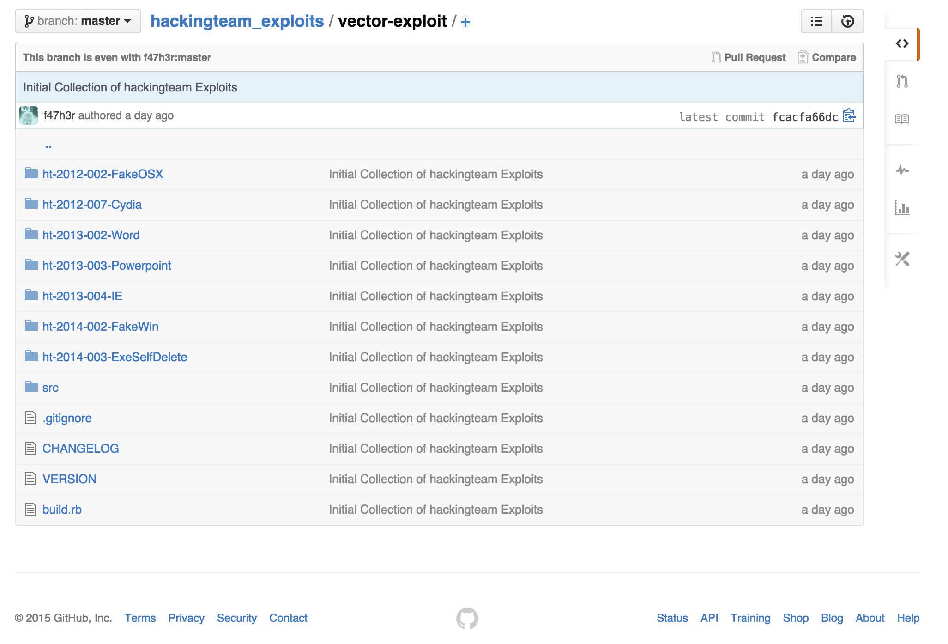Open the Pull Requests sidebar icon
The width and height of the screenshot is (948, 644).
pos(902,81)
